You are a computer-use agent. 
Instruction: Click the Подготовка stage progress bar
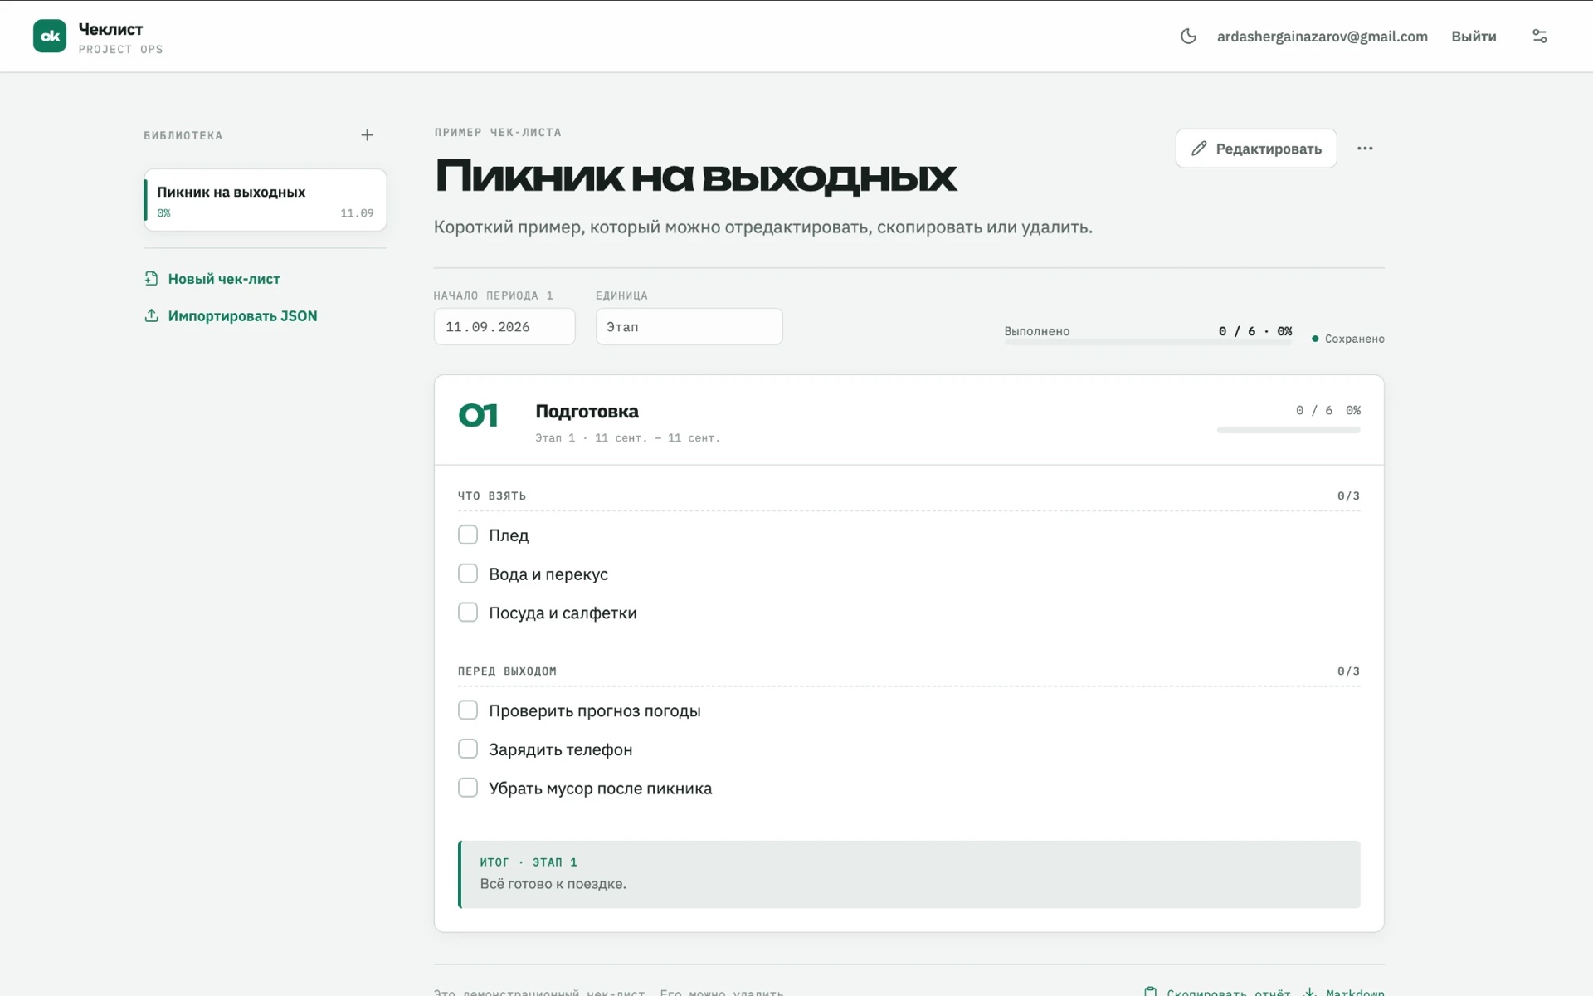[1289, 430]
